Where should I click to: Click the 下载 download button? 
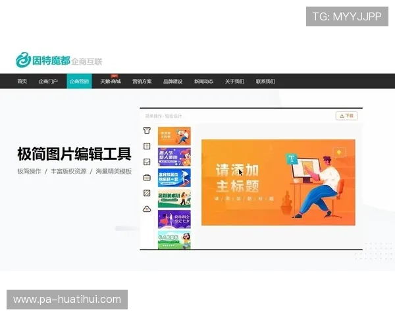[x=347, y=116]
